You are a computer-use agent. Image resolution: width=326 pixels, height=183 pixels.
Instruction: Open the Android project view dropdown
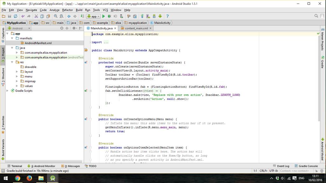click(x=19, y=28)
